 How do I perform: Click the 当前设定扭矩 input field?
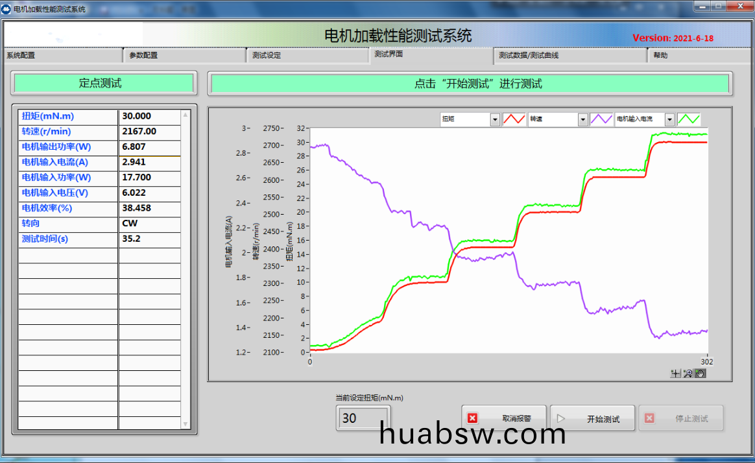click(363, 418)
